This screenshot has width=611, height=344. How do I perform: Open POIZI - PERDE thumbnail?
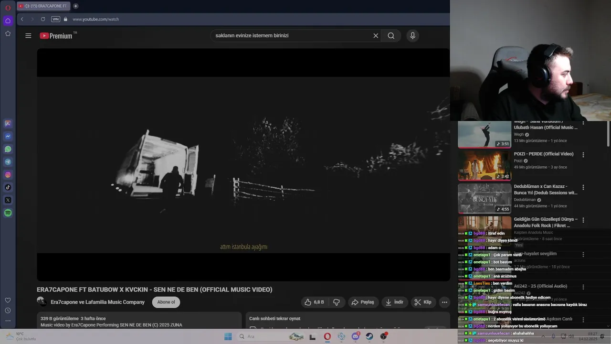[485, 166]
